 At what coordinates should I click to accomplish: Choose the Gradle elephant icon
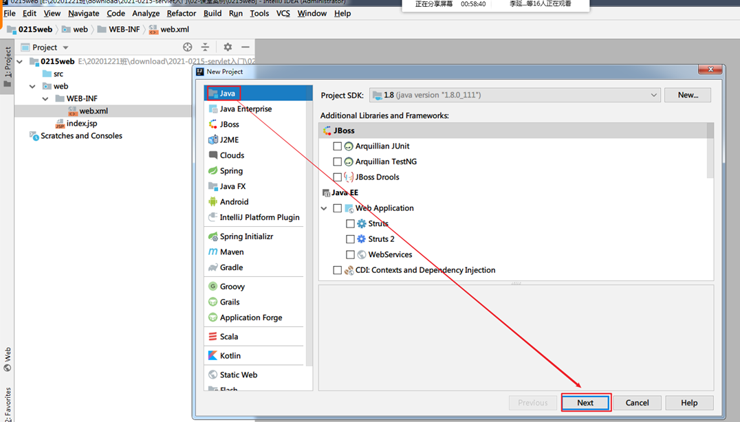click(213, 267)
